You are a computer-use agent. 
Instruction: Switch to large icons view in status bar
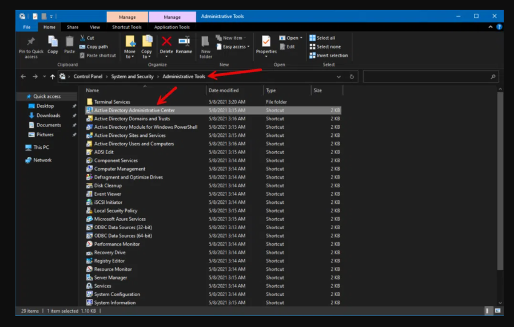(x=498, y=311)
